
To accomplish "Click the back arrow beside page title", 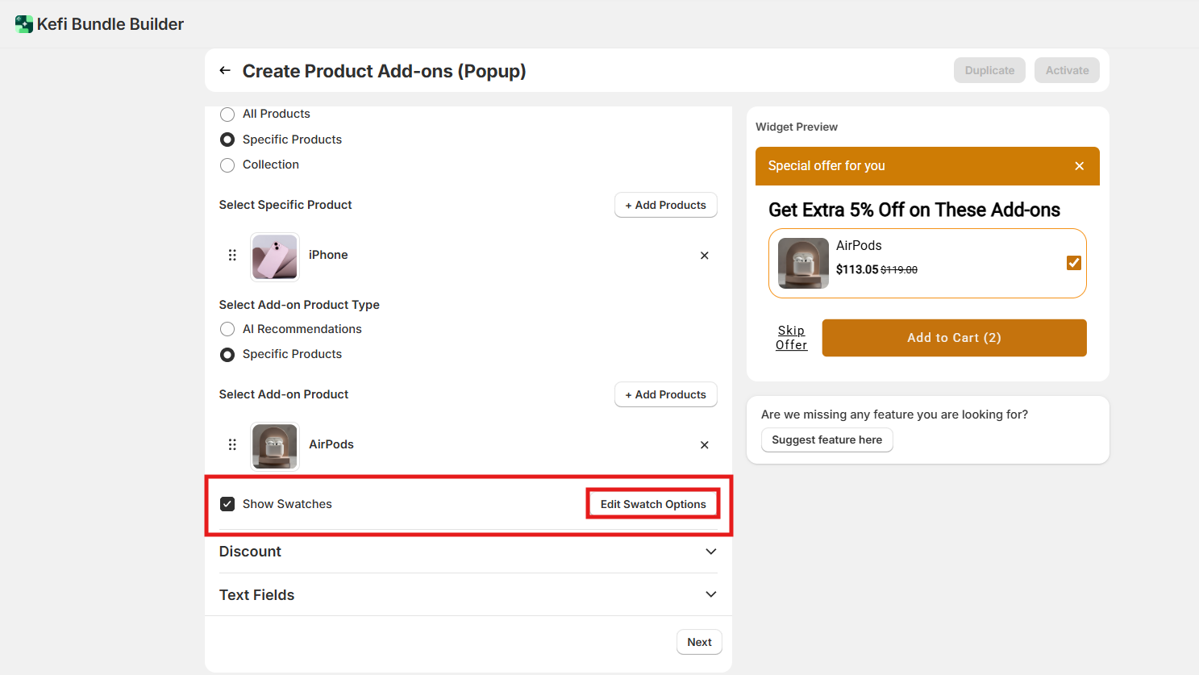I will [225, 71].
